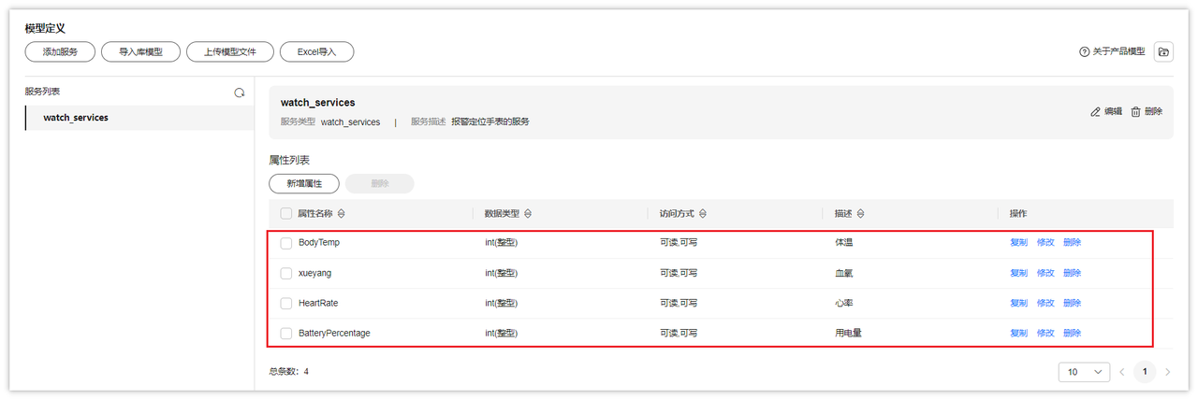The width and height of the screenshot is (1198, 400).
Task: Click 删除 in the BatteryPercentage row
Action: tap(1073, 333)
